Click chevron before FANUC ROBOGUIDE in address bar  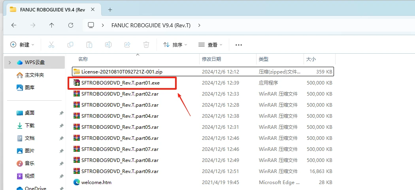point(103,25)
